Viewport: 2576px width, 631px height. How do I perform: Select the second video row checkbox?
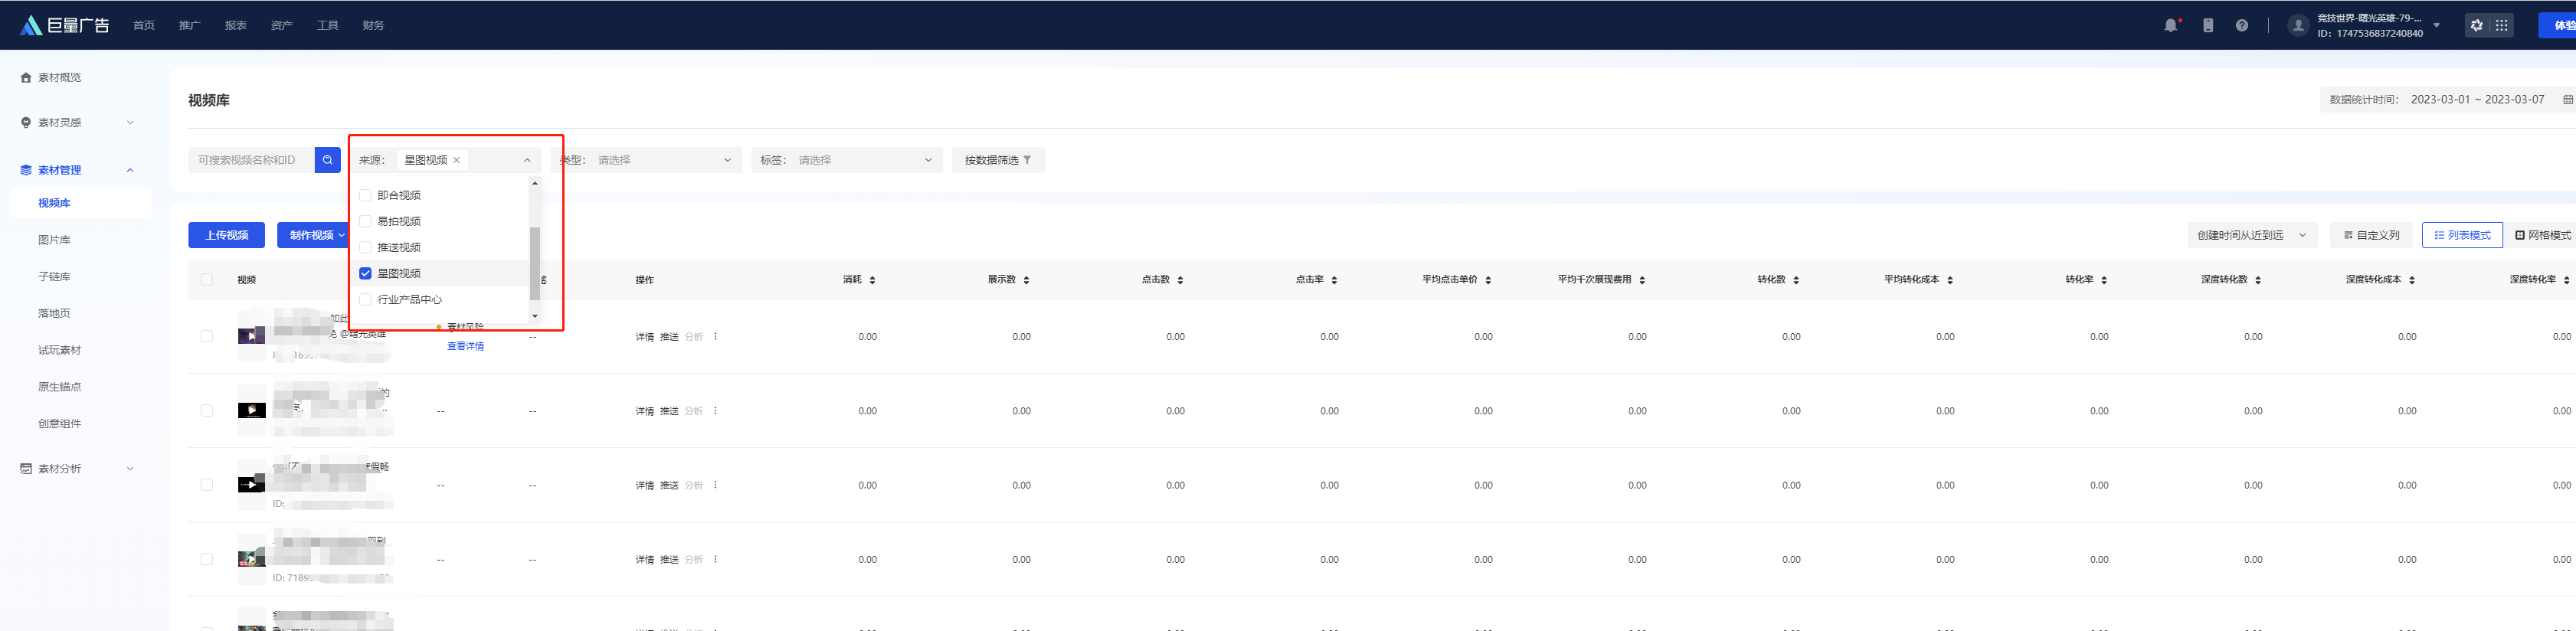[207, 410]
